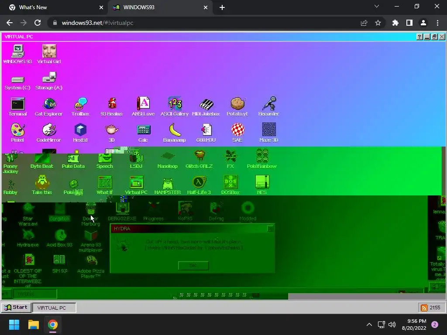
Task: Open PokéRainbow icon
Action: point(262,159)
